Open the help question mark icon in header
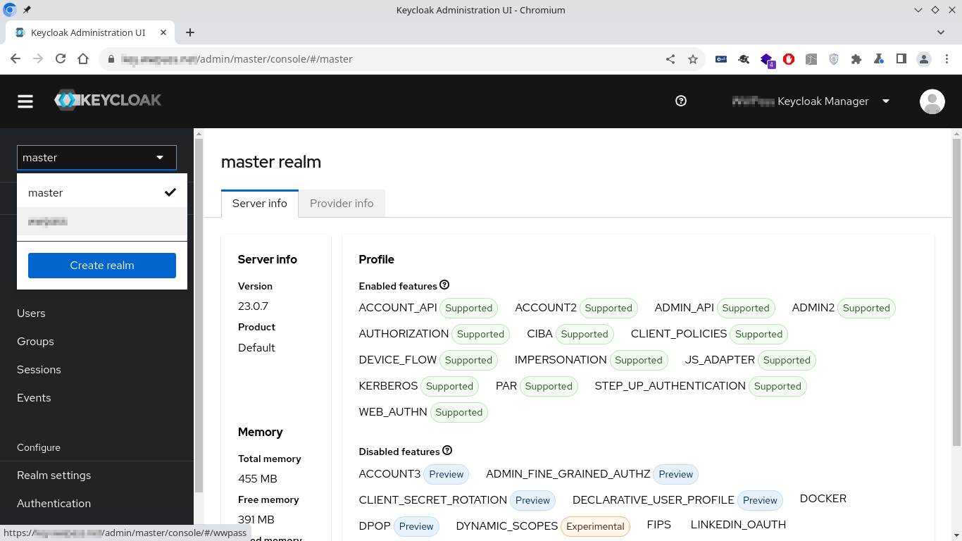 coord(680,101)
